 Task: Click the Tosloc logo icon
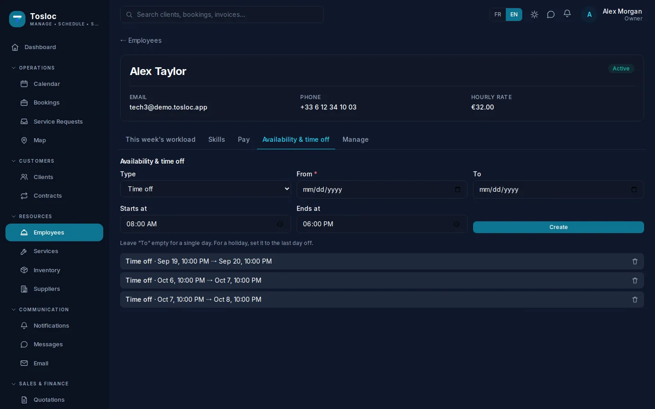point(17,19)
